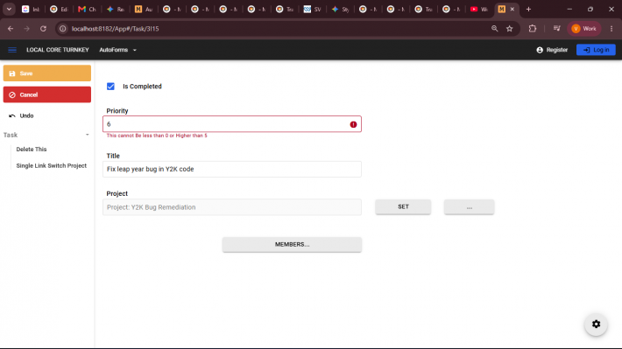
Task: Close the current active tab
Action: [512, 9]
